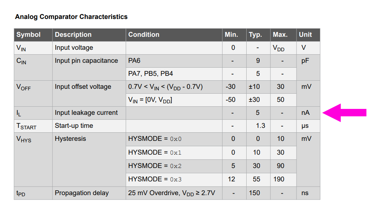
Task: Select the Symbol column header
Action: pos(33,35)
